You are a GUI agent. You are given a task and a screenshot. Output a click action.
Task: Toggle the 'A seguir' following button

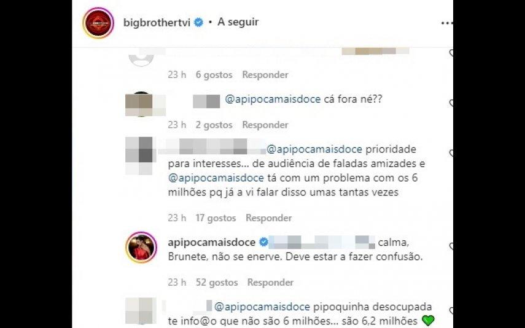238,22
